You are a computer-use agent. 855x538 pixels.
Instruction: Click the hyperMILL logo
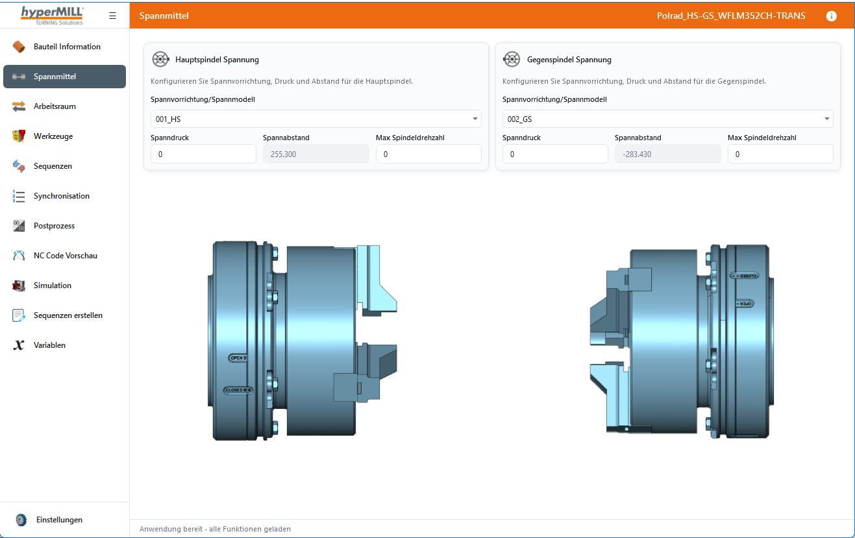coord(52,14)
